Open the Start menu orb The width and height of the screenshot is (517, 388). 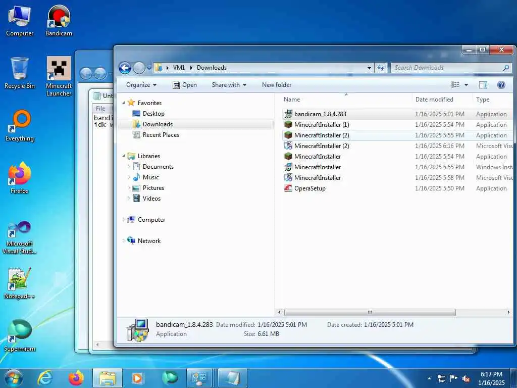pyautogui.click(x=13, y=378)
